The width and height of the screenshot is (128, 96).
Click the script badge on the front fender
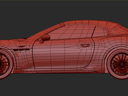[x=22, y=46]
